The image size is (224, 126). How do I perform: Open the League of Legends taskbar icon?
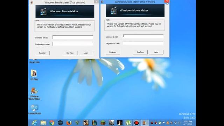pyautogui.click(x=94, y=123)
